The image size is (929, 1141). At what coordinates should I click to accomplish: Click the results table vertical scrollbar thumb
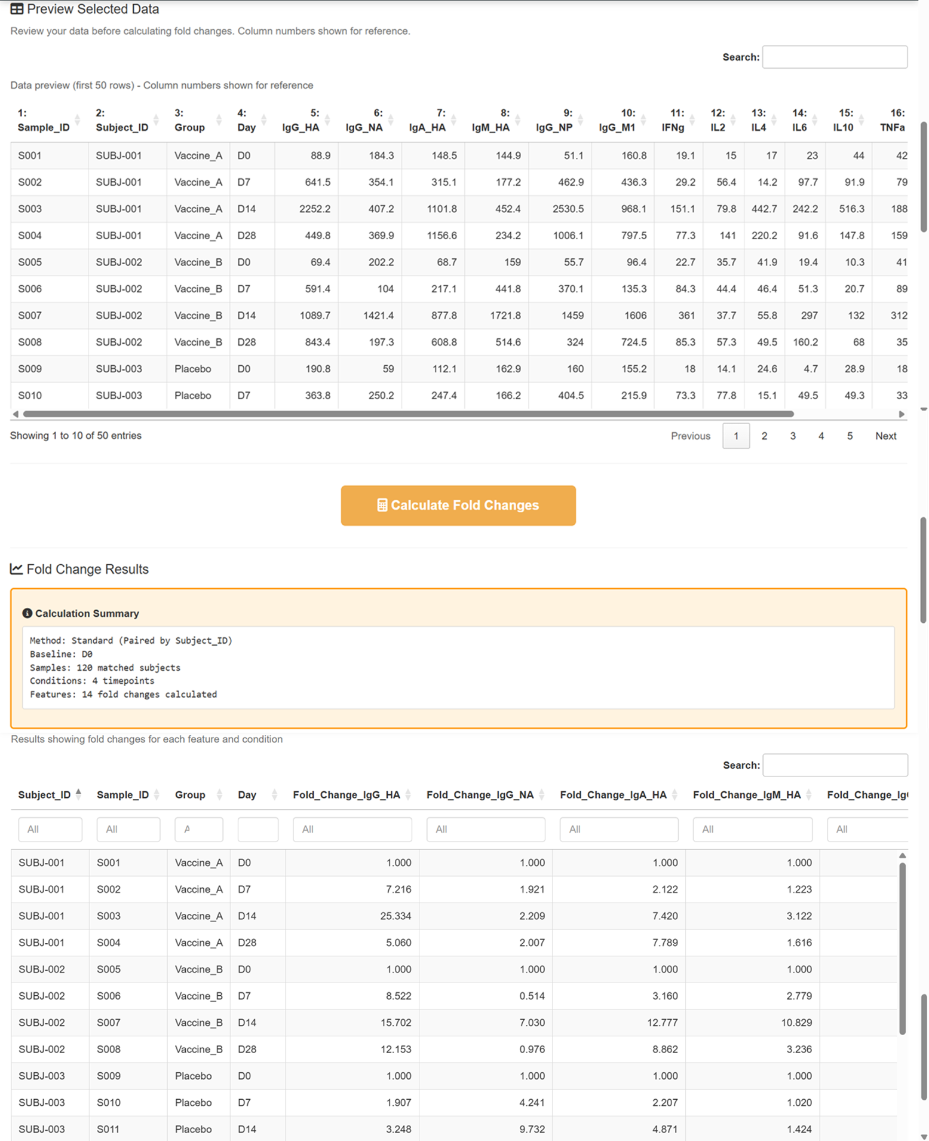click(x=902, y=948)
